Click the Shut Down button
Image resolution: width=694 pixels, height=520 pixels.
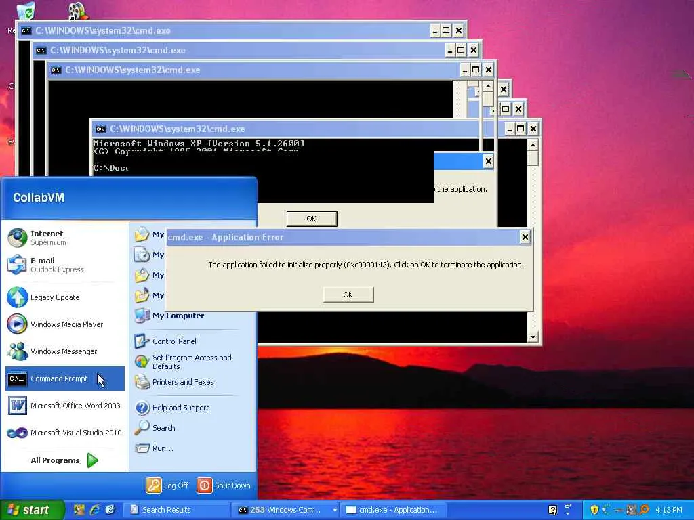[224, 485]
